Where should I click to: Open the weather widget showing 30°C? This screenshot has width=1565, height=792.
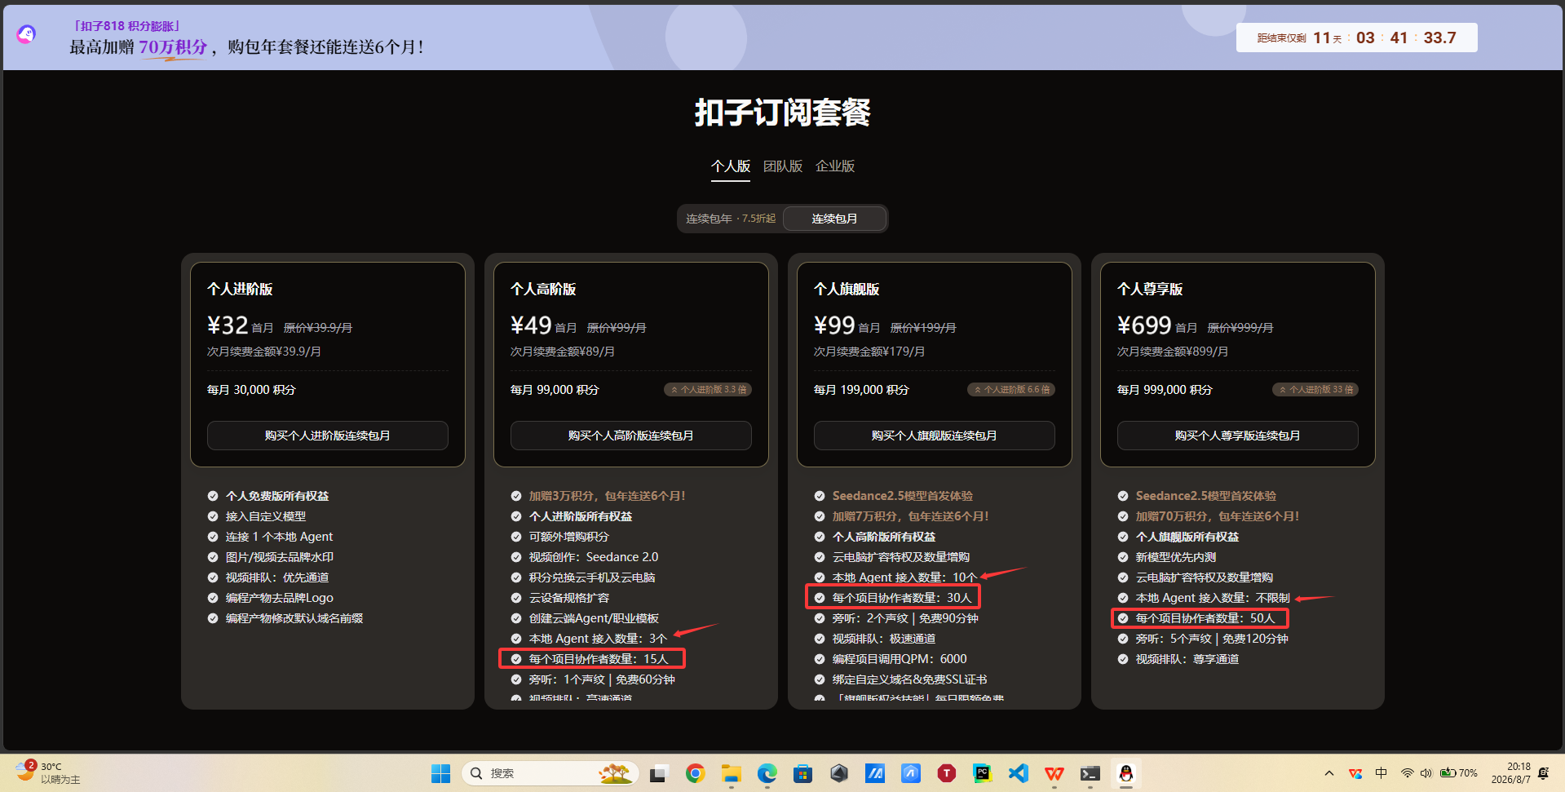[x=48, y=772]
